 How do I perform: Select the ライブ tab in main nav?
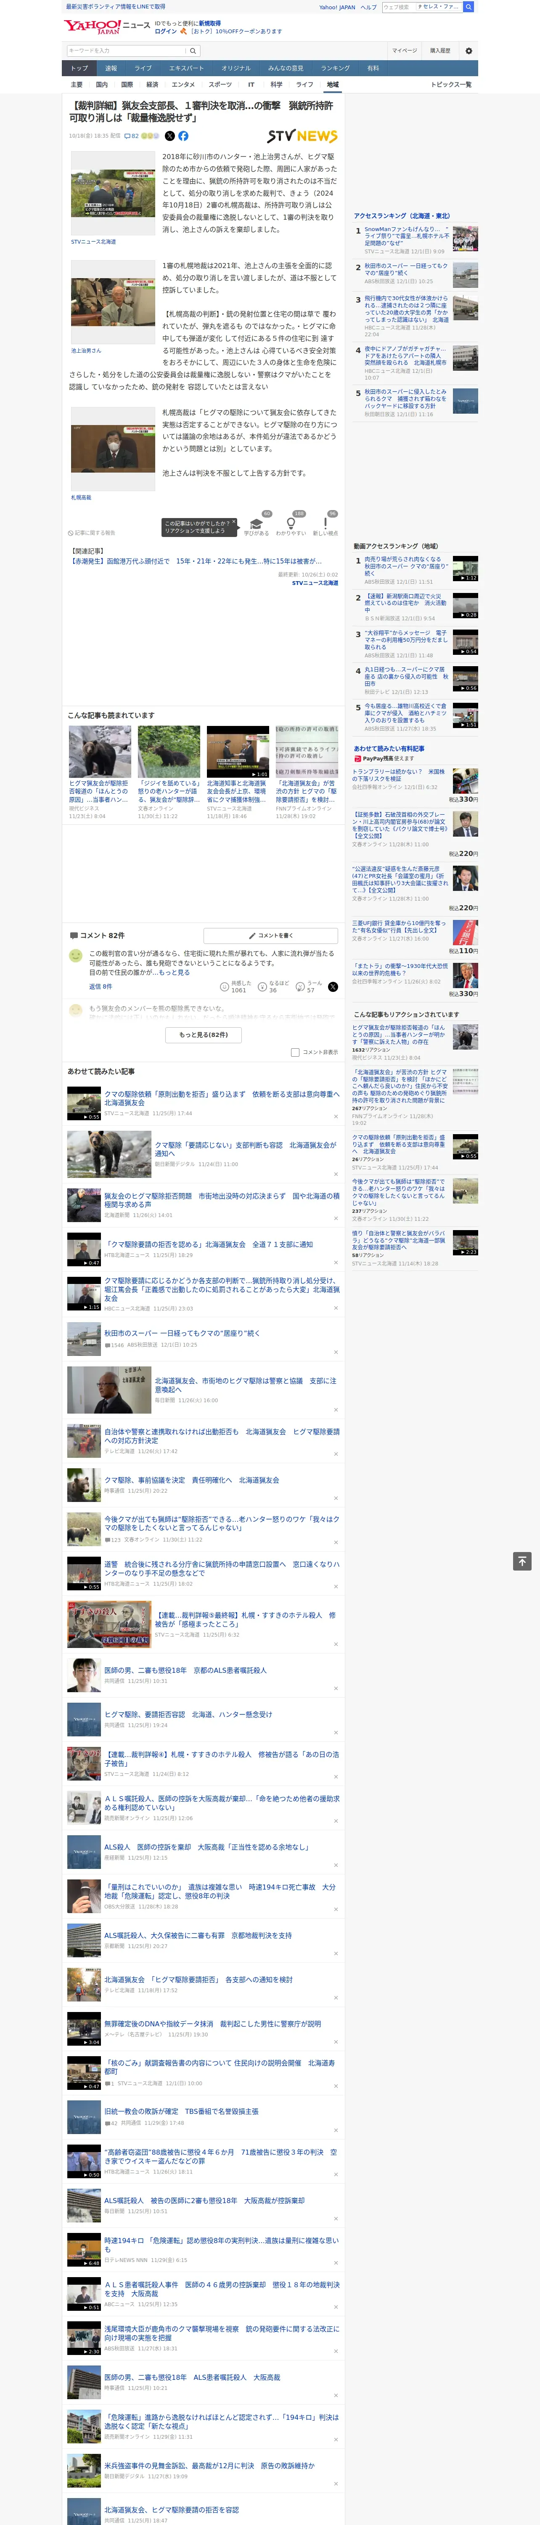click(143, 68)
